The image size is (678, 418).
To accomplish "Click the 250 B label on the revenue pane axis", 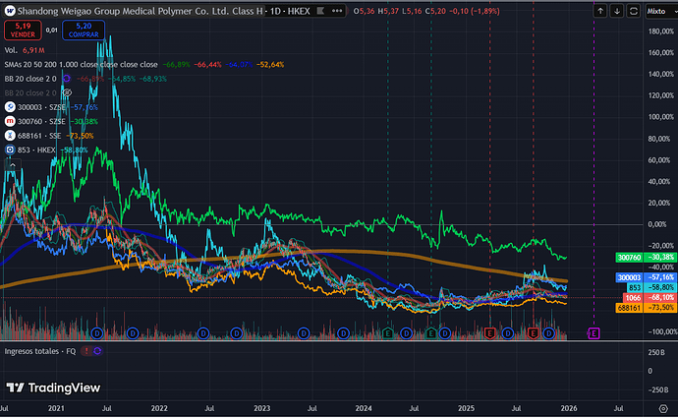I will [656, 353].
